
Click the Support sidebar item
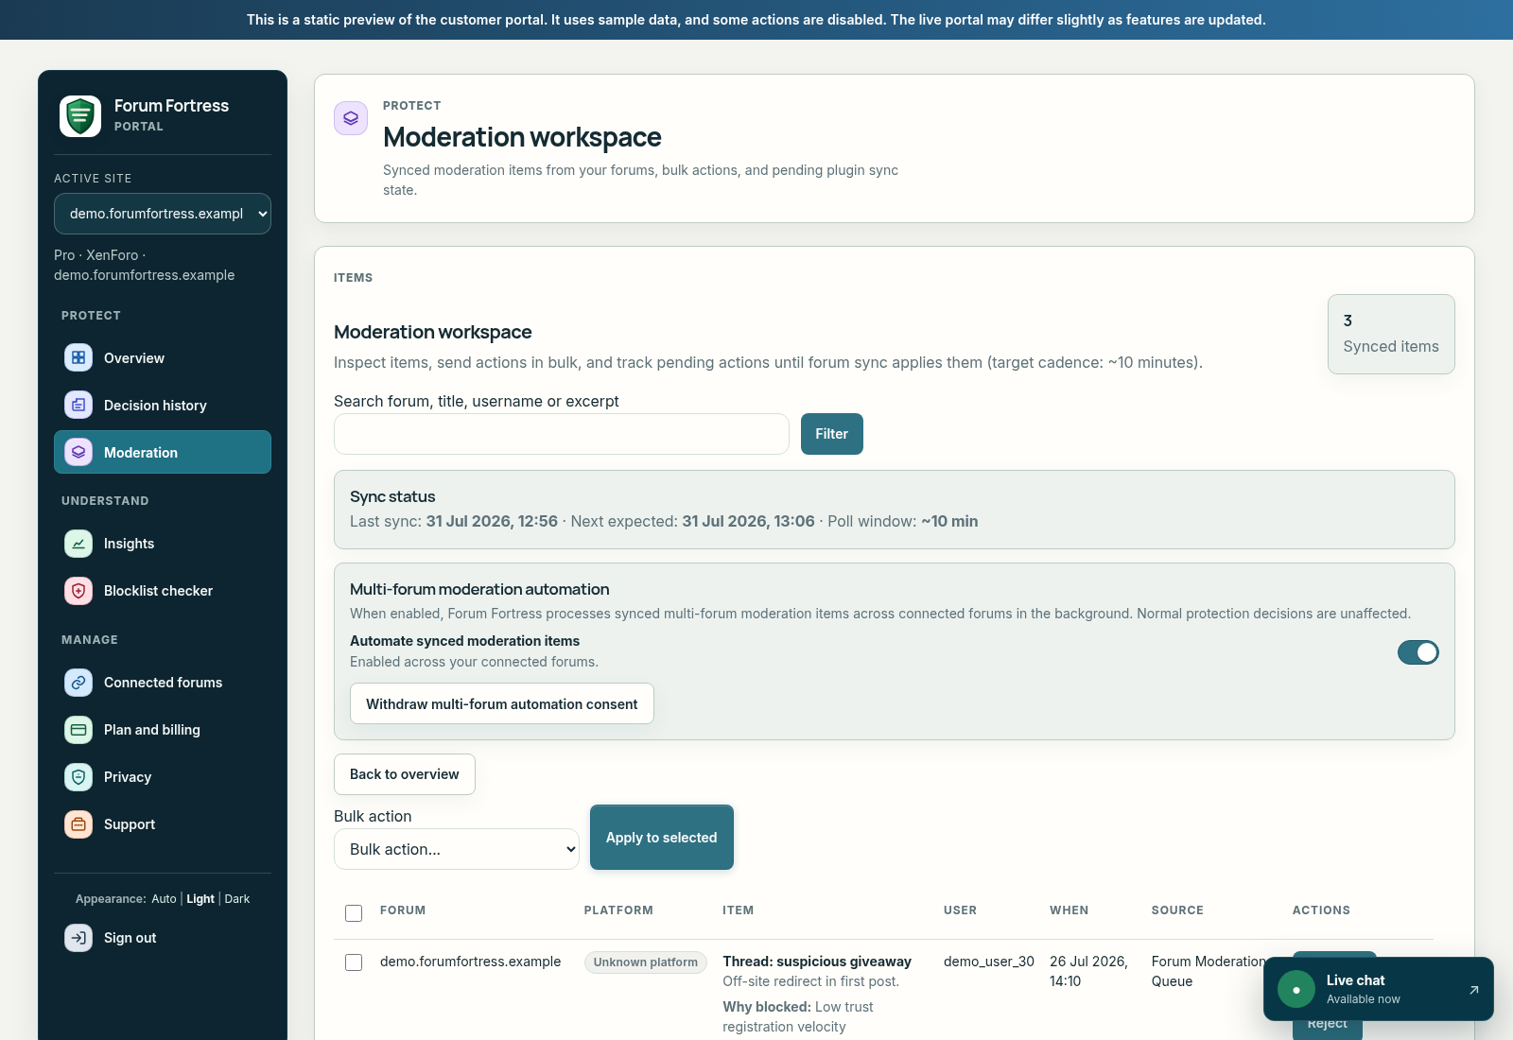(163, 824)
